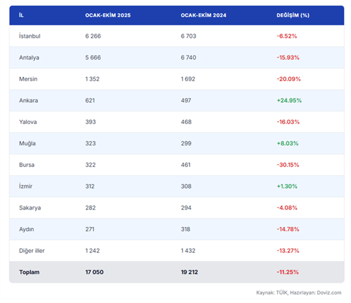Image resolution: width=351 pixels, height=303 pixels.
Task: Click Ankara's 2024 value 497
Action: 186,100
